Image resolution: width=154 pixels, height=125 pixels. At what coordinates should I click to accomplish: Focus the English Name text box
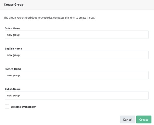tap(77, 55)
